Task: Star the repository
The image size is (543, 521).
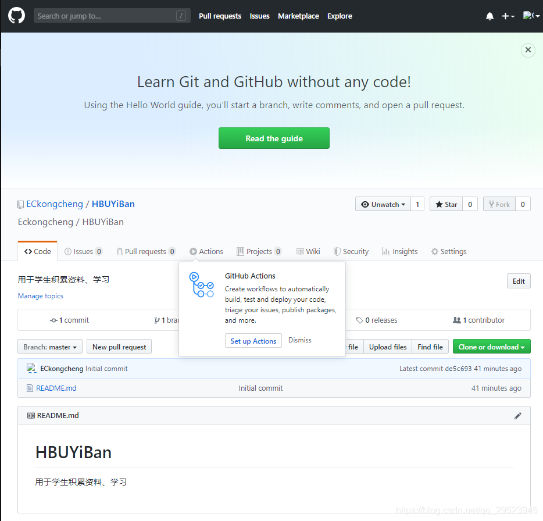Action: [x=446, y=204]
